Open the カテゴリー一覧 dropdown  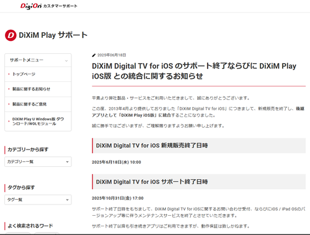(38, 162)
